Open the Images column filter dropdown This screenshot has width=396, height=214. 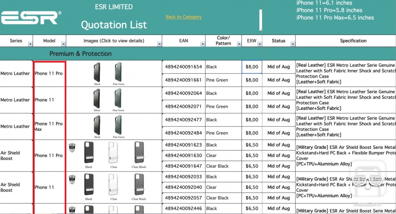[159, 44]
